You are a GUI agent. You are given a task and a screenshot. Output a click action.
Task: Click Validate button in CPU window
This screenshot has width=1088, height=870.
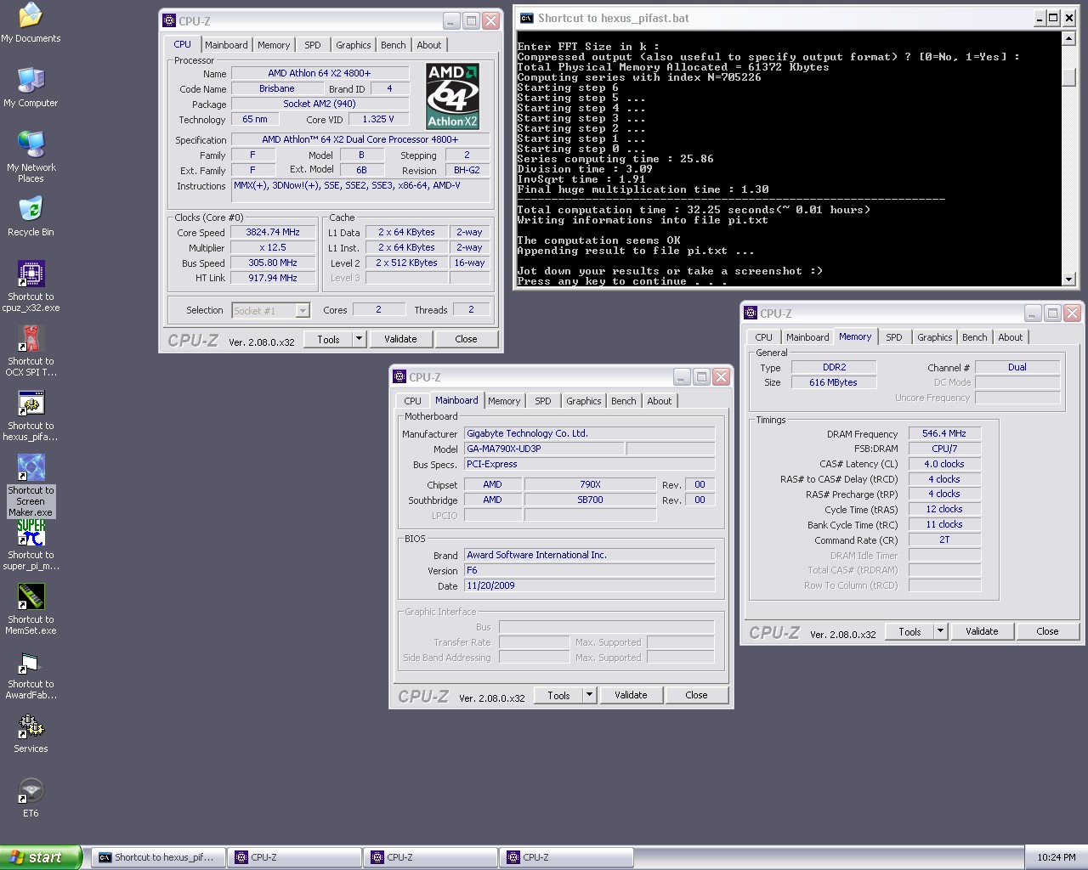400,339
